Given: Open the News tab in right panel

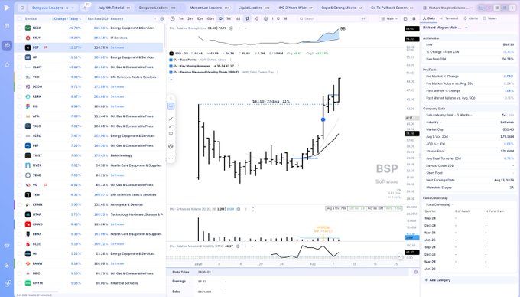Looking at the screenshot, I should click(490, 18).
